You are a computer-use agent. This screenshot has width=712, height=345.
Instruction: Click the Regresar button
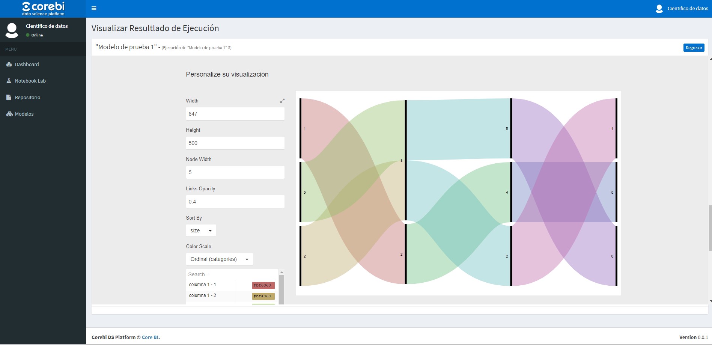tap(694, 48)
